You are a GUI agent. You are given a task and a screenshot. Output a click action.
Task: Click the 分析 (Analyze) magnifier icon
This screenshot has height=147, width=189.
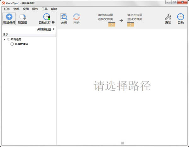point(64,17)
